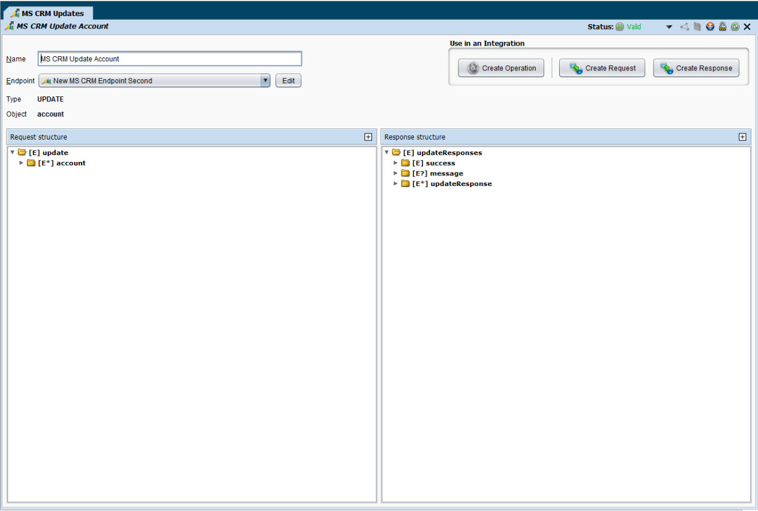
Task: Click the Edit endpoint button
Action: pos(288,80)
